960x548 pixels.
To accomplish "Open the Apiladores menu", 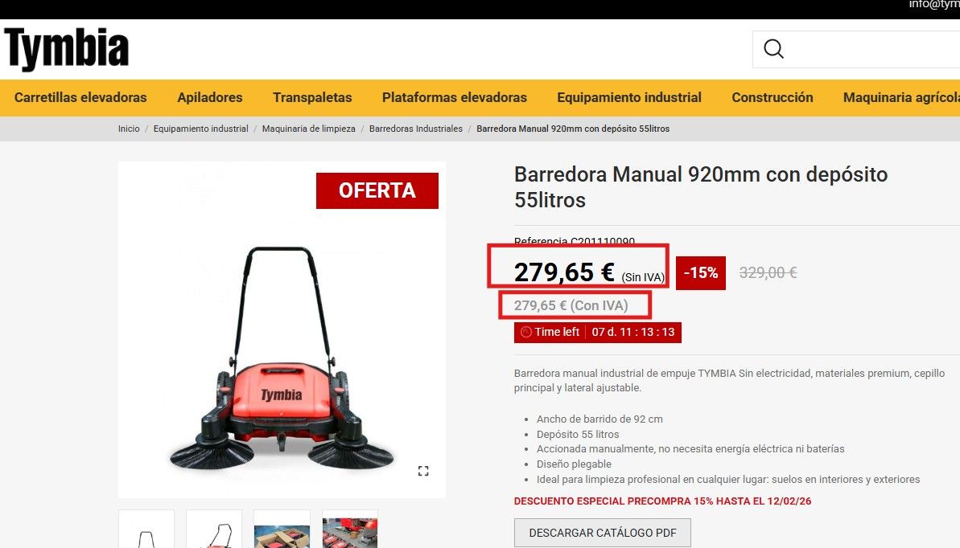I will click(210, 97).
